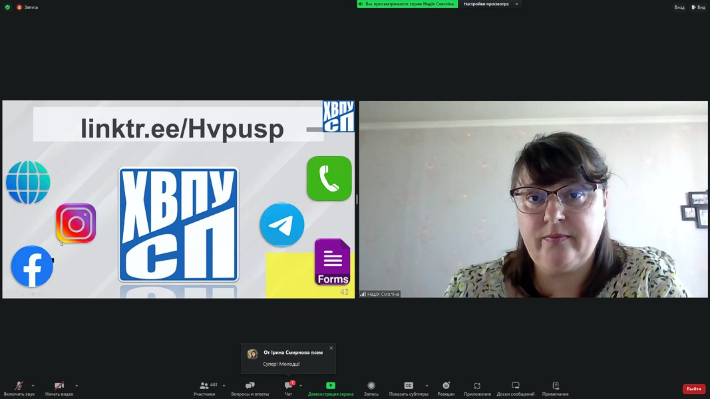Screen dimensions: 710x399
Task: Start Демонстрация экрана screen share
Action: pyautogui.click(x=331, y=388)
